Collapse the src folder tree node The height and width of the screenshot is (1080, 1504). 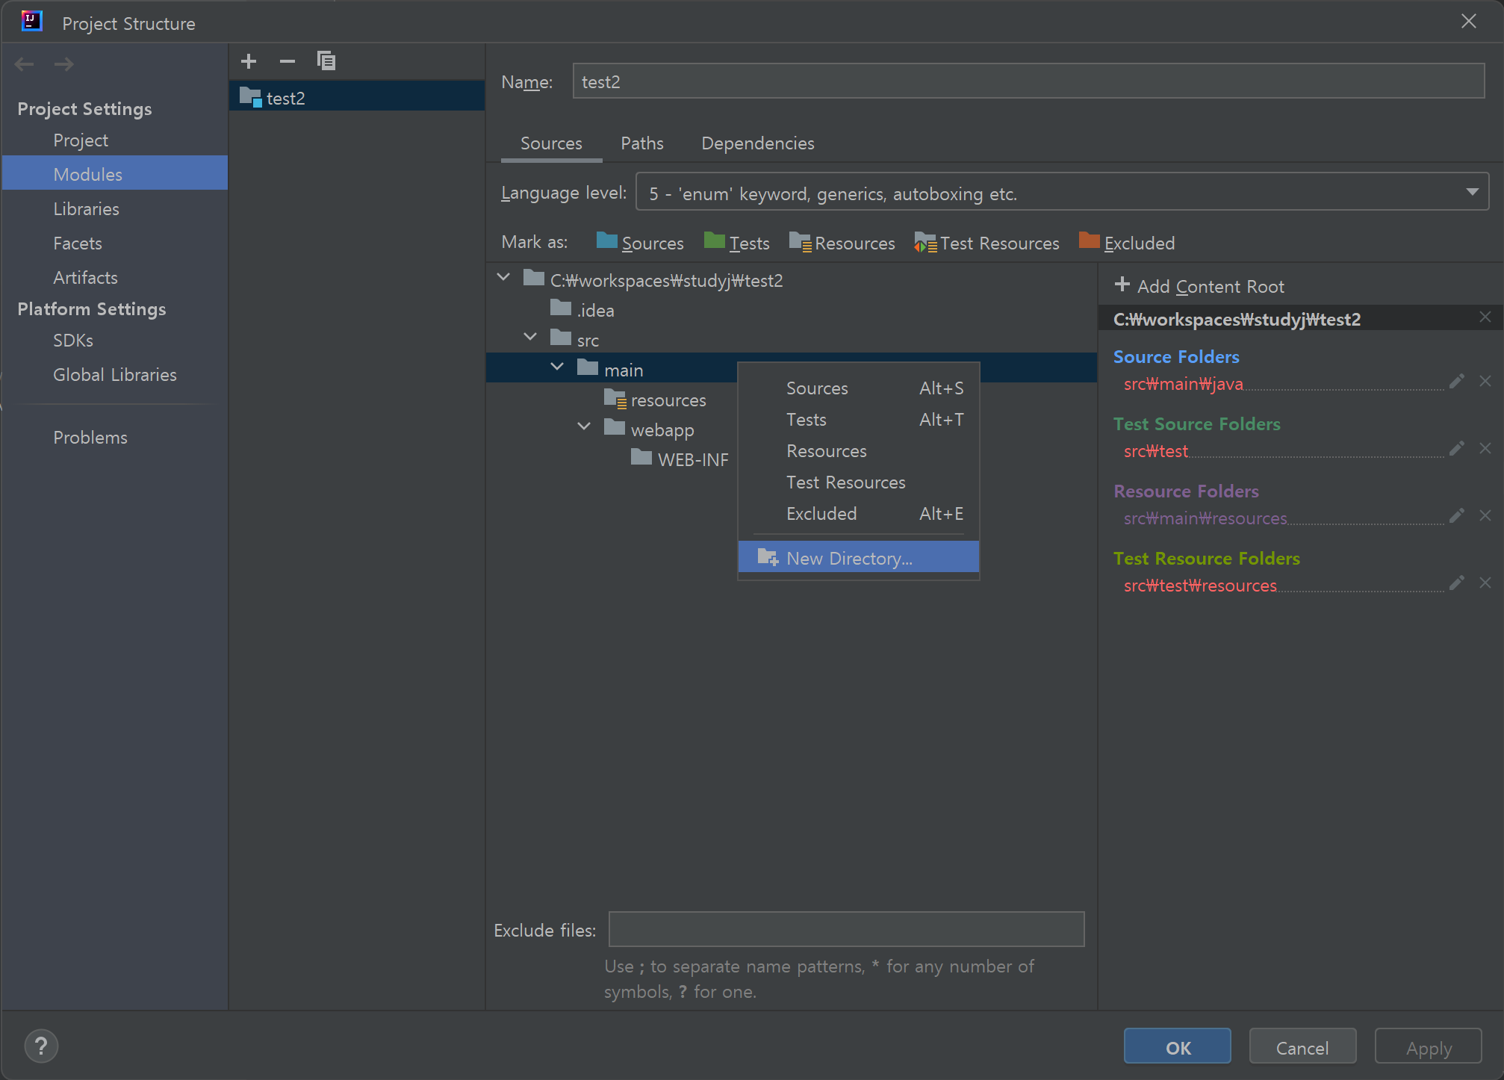530,337
